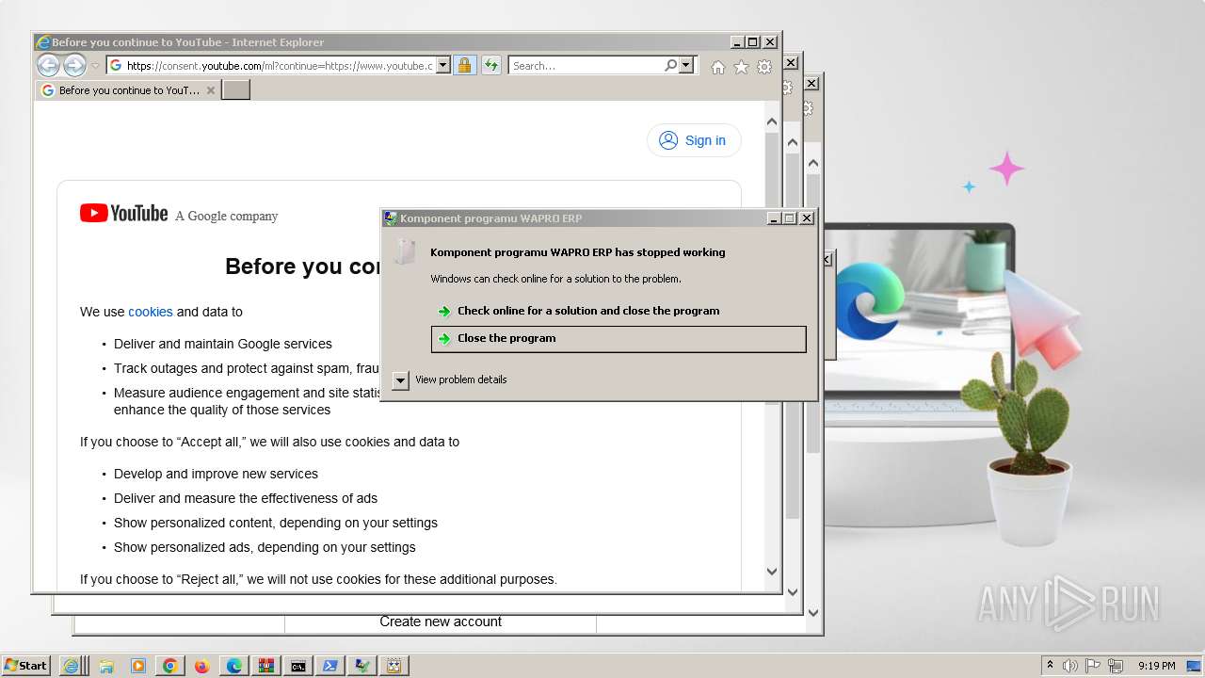The image size is (1205, 678).
Task: Click 'Develop and improve new services' line
Action: 216,474
